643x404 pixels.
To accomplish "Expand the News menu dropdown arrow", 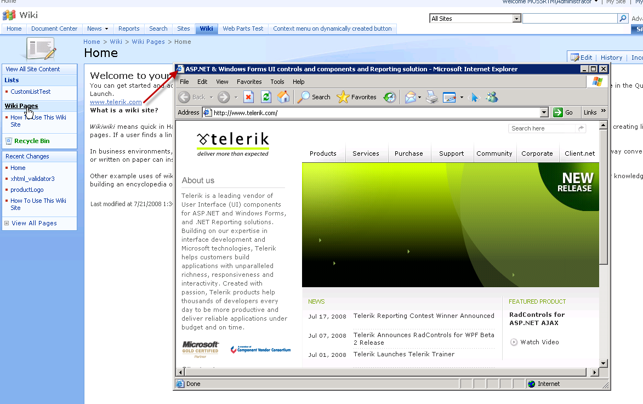I will [107, 29].
